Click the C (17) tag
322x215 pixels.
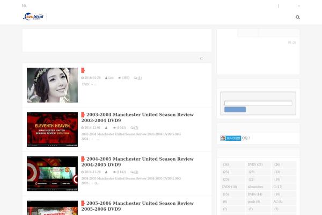point(284,187)
